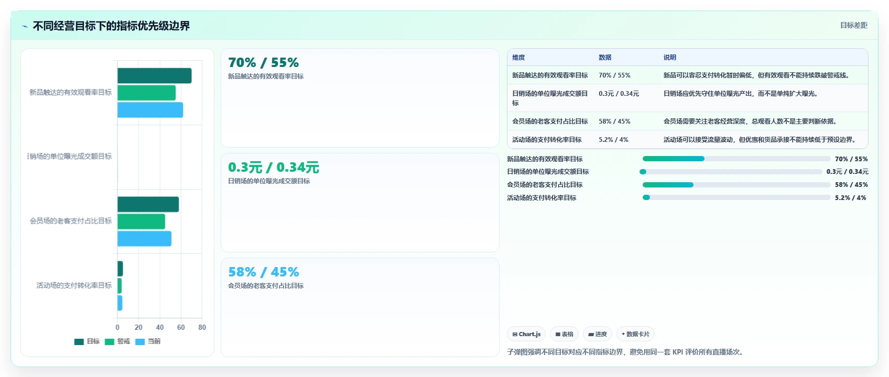Click the footer note starting 子弹图强调不同目标

(x=626, y=352)
